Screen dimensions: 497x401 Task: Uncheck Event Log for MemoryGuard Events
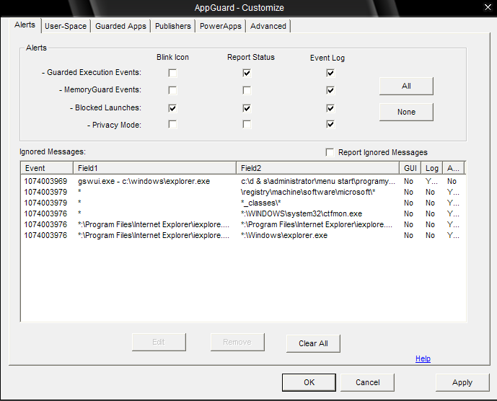330,90
